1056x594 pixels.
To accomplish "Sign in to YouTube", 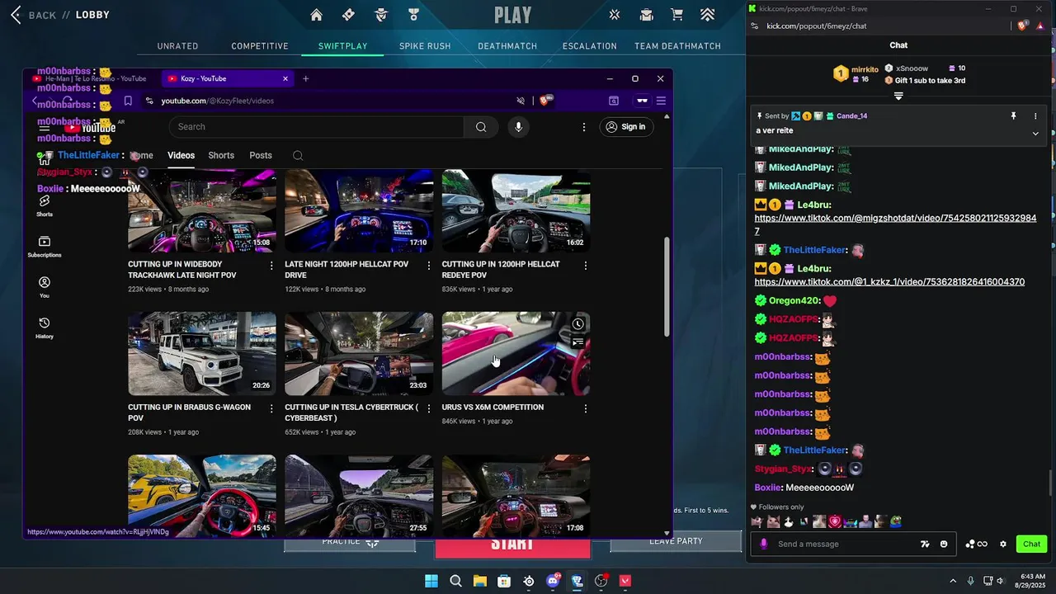I will [625, 126].
